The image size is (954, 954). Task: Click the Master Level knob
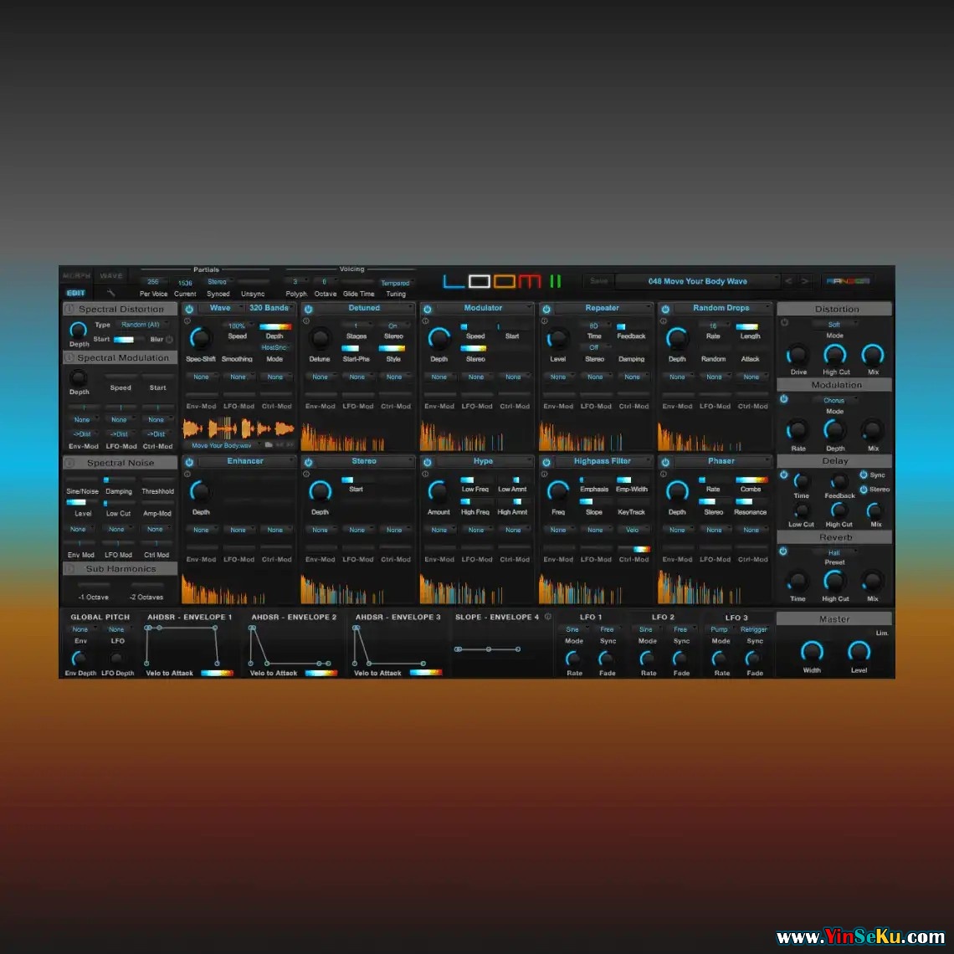(859, 651)
